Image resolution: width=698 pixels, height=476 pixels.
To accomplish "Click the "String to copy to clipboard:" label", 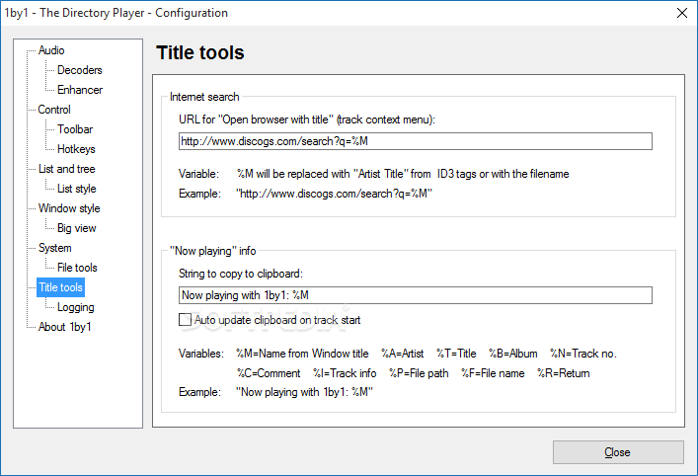I will pos(240,274).
